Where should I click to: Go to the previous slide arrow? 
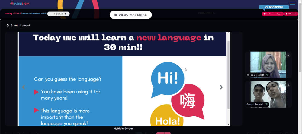tap(24, 87)
